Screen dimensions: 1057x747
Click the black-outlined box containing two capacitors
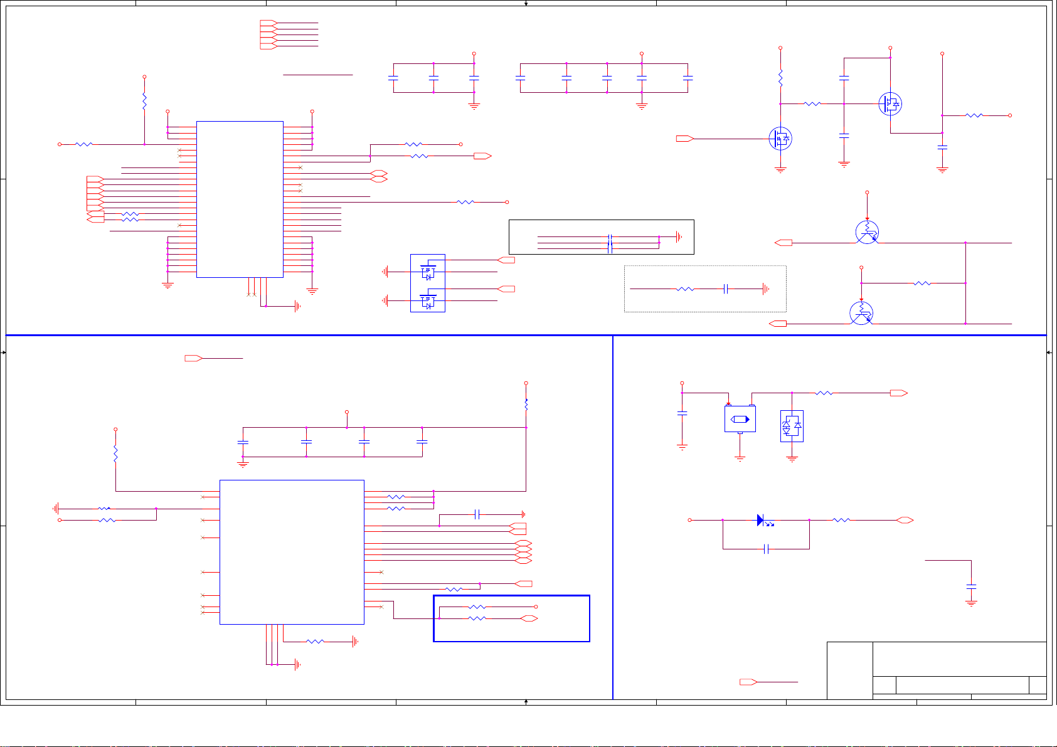(x=602, y=237)
